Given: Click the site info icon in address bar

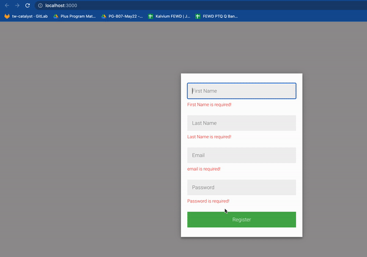Looking at the screenshot, I should pos(40,6).
